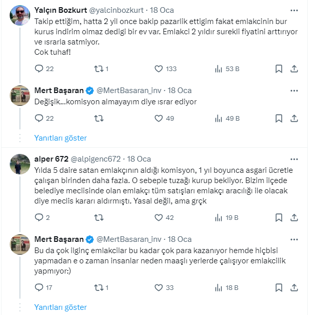
Task: Open more options on alper 672's tweet
Action: 295,159
